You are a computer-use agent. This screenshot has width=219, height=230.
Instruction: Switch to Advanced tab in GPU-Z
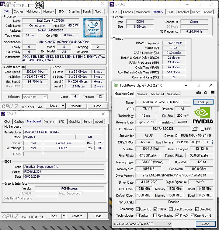pos(157,94)
